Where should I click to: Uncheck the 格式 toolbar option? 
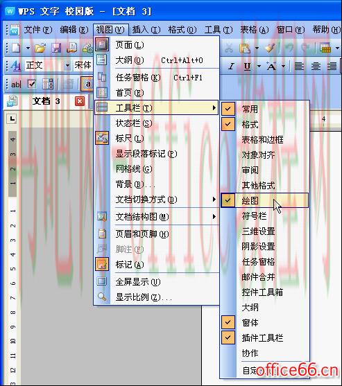pos(264,124)
